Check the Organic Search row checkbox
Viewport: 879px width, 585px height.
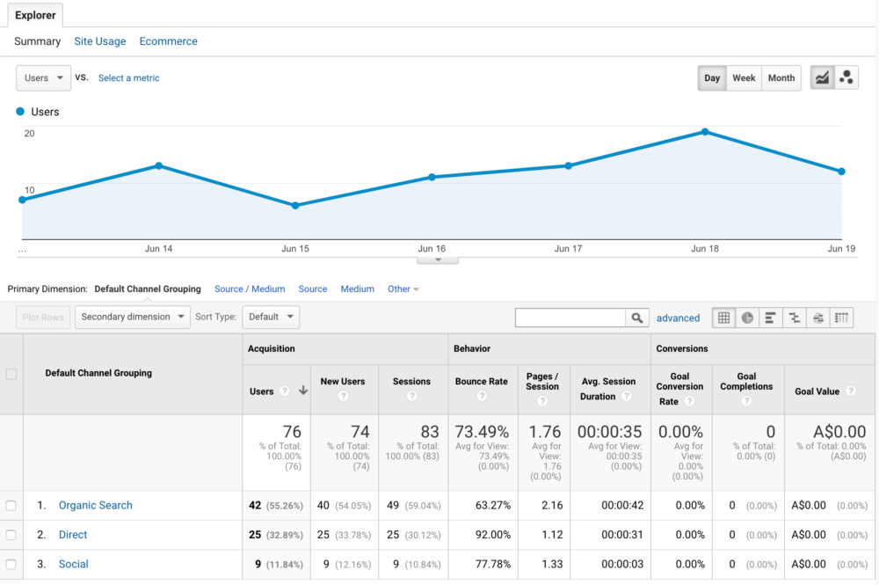(x=11, y=506)
